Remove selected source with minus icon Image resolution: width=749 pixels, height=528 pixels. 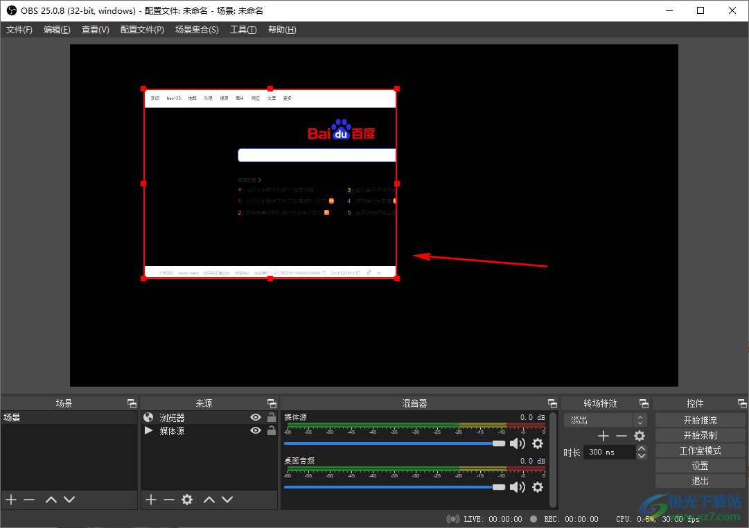[168, 500]
